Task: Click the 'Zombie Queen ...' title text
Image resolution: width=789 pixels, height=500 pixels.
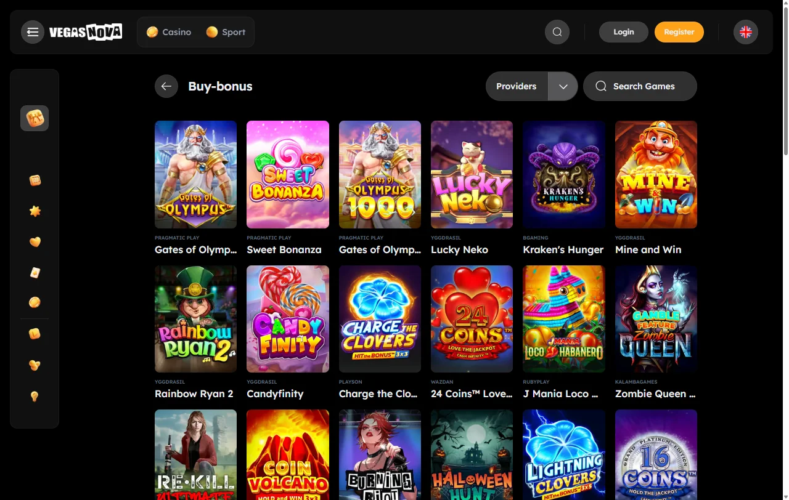Action: [655, 394]
